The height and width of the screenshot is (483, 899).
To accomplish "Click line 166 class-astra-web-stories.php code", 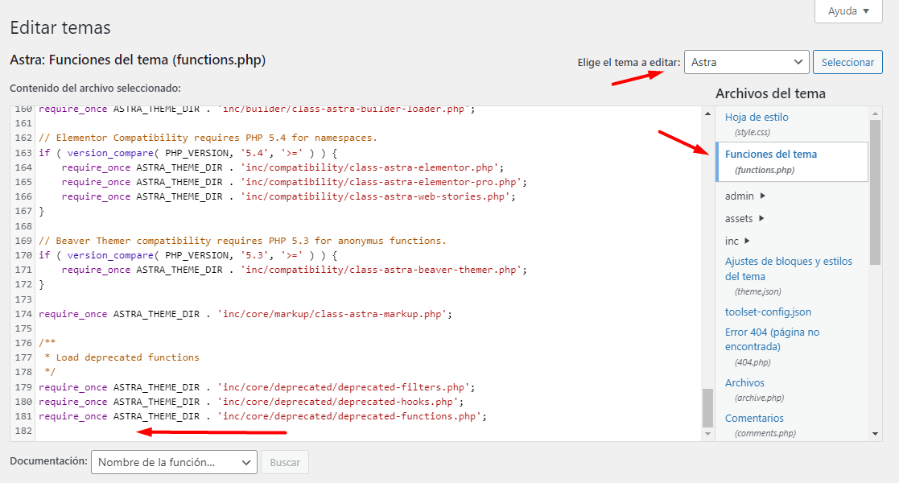I will click(288, 196).
